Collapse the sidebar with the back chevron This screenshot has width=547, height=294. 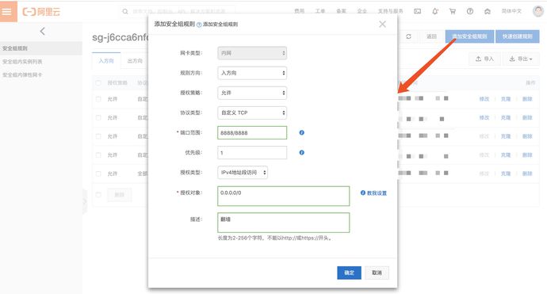tap(42, 32)
